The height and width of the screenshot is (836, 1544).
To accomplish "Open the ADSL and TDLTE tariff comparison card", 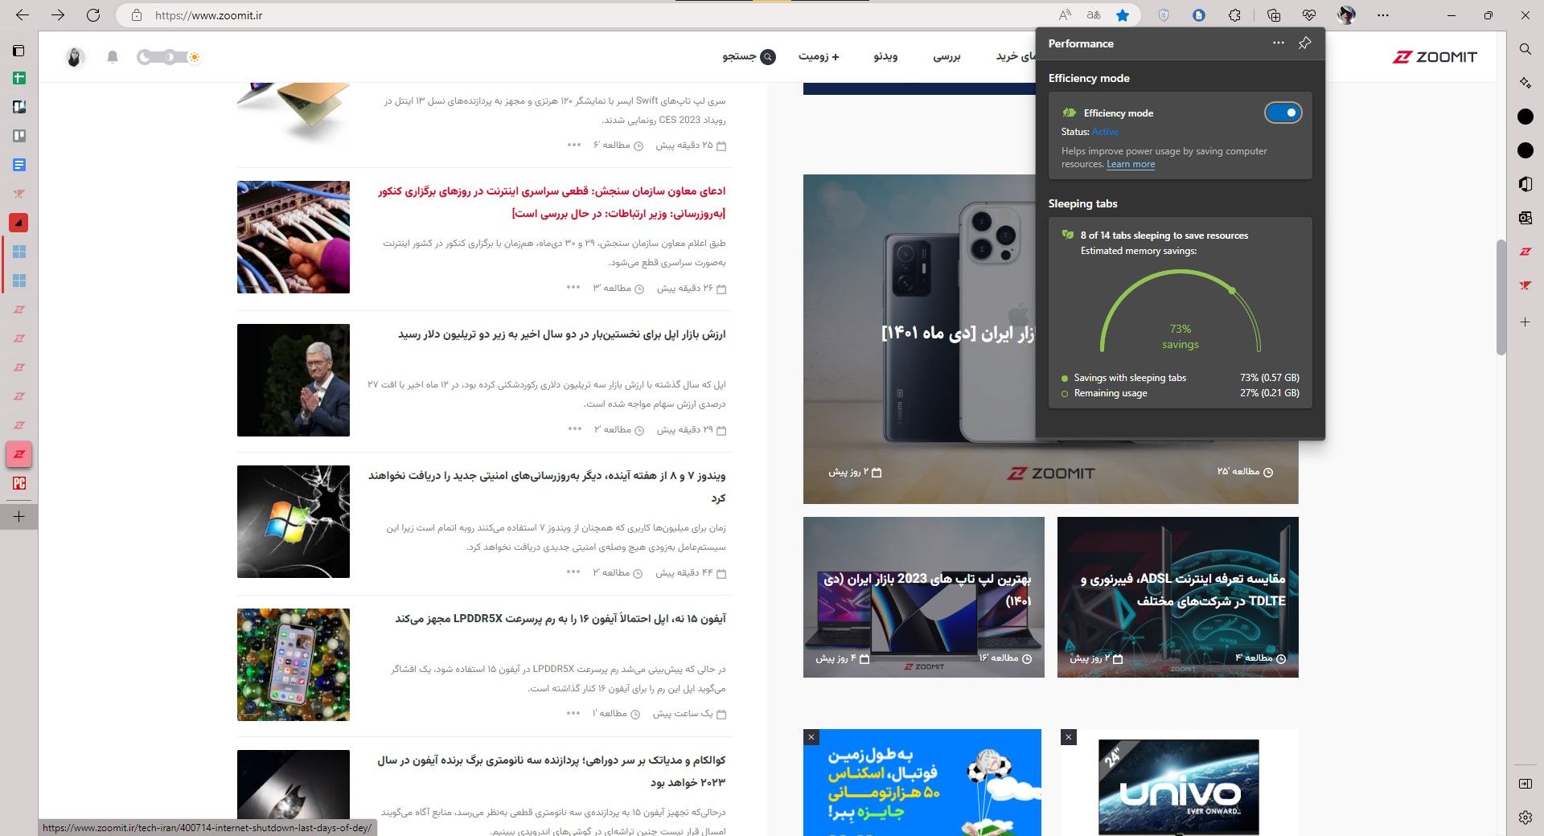I will click(1178, 597).
